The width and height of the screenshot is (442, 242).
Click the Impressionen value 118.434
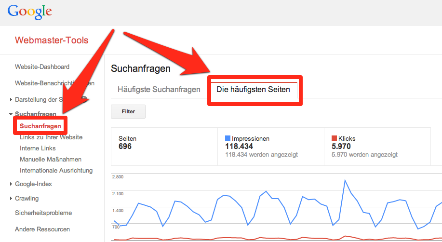coord(239,147)
